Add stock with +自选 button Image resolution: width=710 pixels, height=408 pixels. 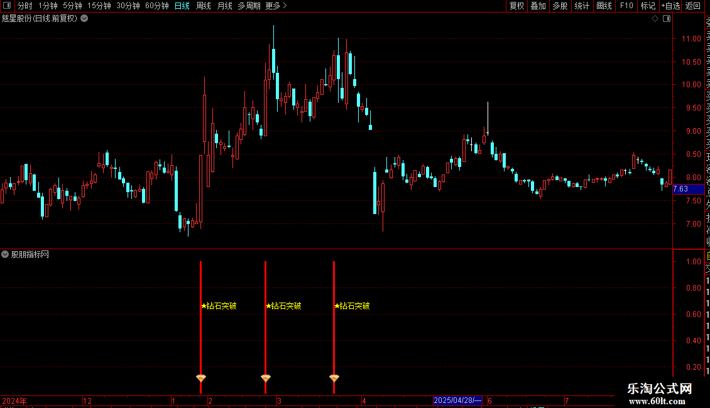pyautogui.click(x=670, y=6)
